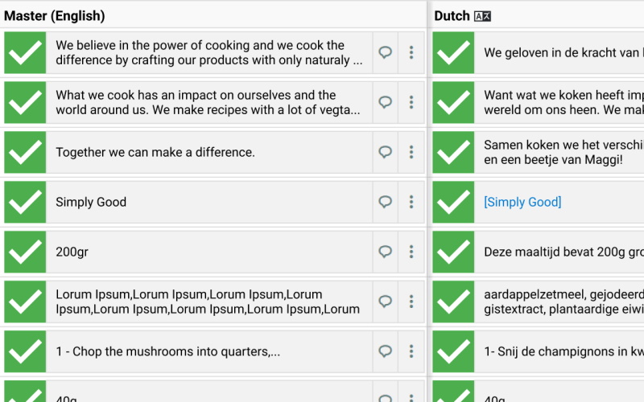Screen dimensions: 644x402
Task: Click comment icon on 'Simply Good' master row
Action: coord(385,202)
